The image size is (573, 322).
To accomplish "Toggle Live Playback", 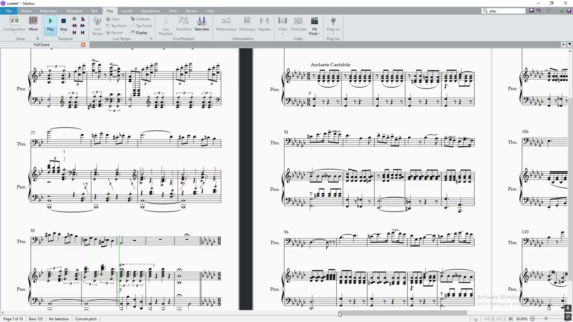I will (166, 25).
